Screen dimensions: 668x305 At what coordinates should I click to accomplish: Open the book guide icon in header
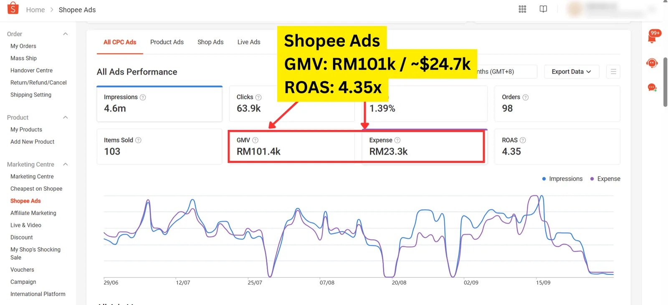543,9
